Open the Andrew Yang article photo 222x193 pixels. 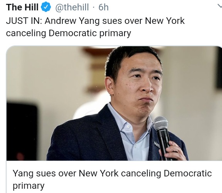(114, 103)
